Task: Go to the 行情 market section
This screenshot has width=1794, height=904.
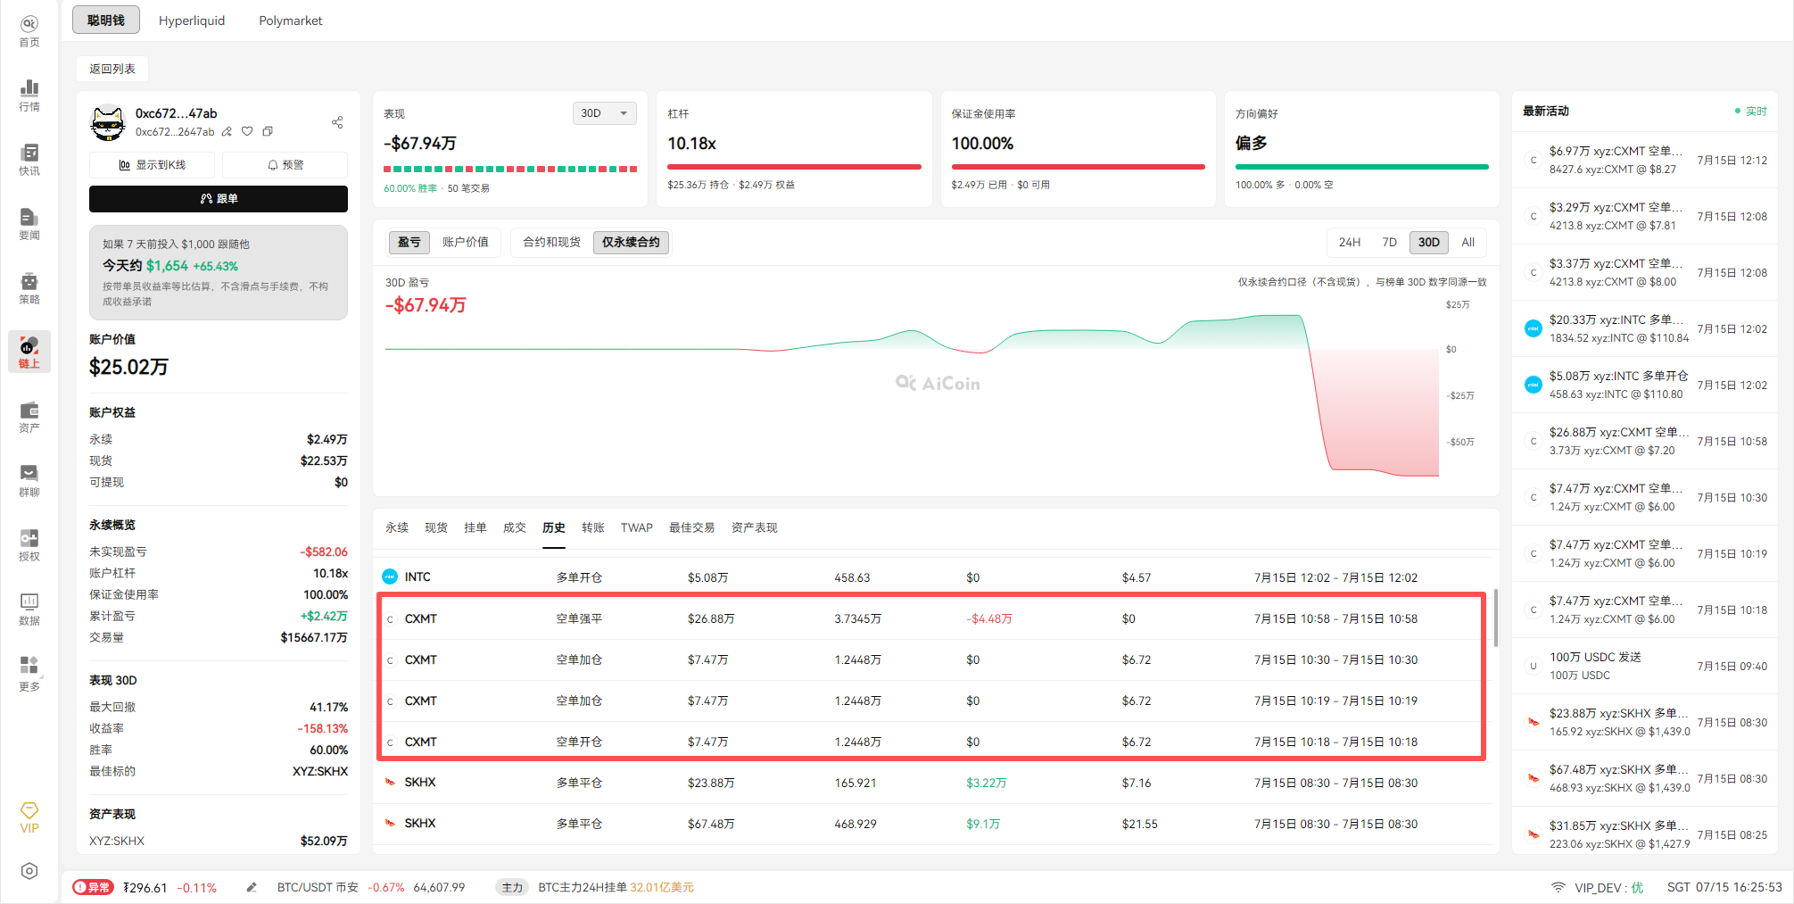Action: 29,95
